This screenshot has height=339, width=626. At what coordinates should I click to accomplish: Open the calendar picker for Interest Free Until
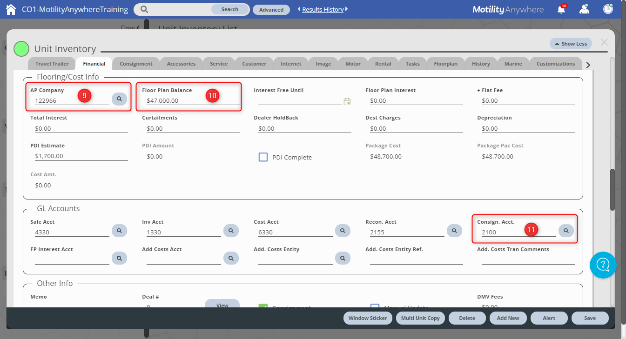(347, 101)
